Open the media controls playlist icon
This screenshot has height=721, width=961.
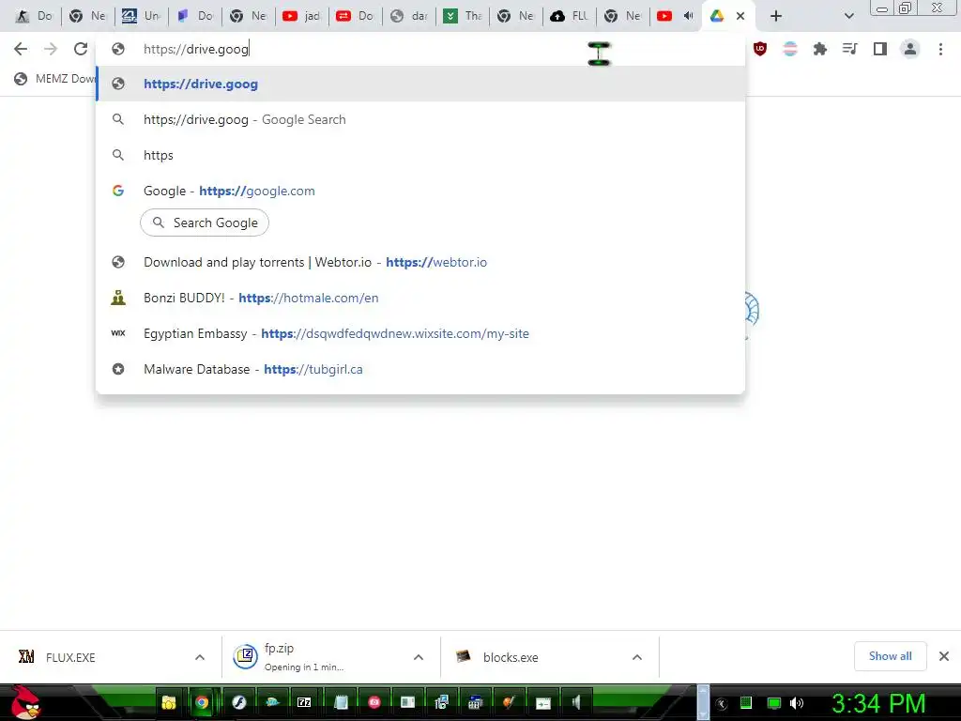point(849,49)
